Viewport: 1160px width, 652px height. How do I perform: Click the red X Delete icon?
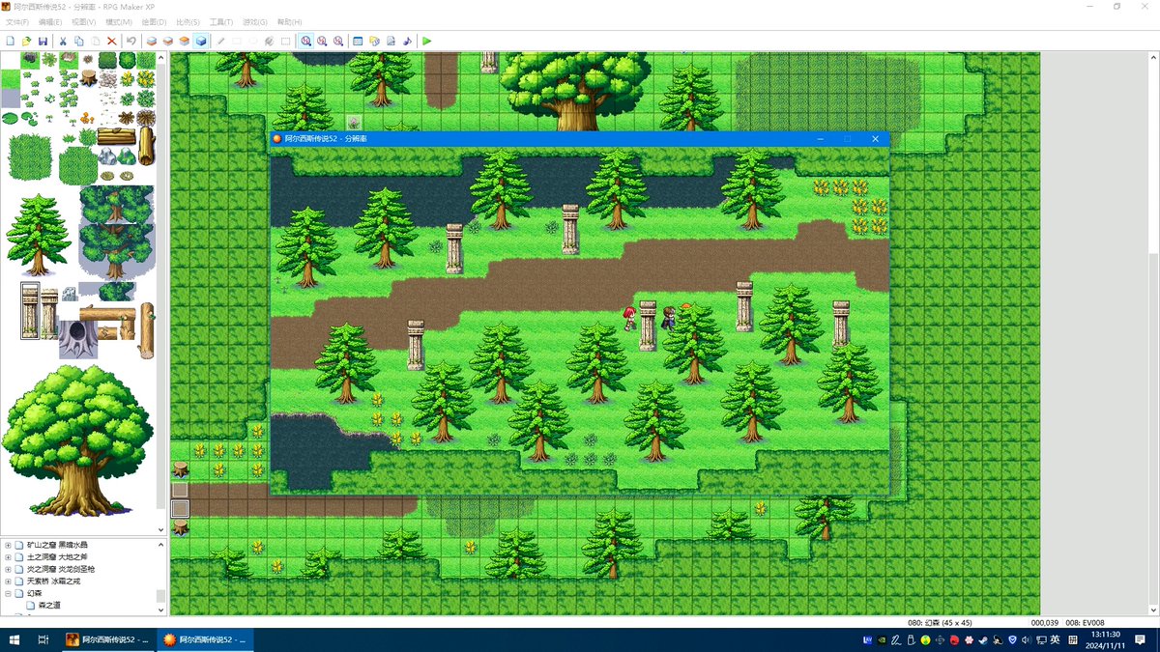pyautogui.click(x=112, y=42)
